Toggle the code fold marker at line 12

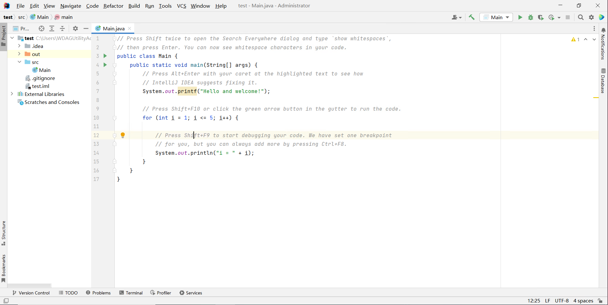(114, 136)
